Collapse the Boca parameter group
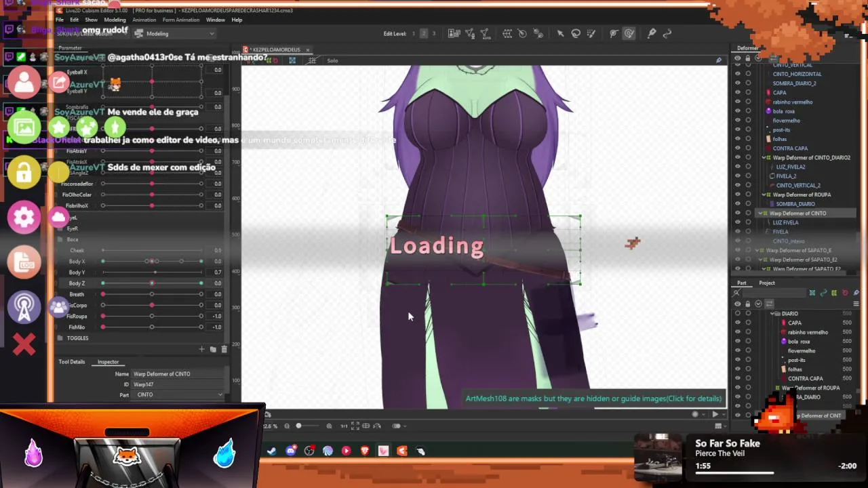Screen dimensions: 868x488 click(60, 239)
